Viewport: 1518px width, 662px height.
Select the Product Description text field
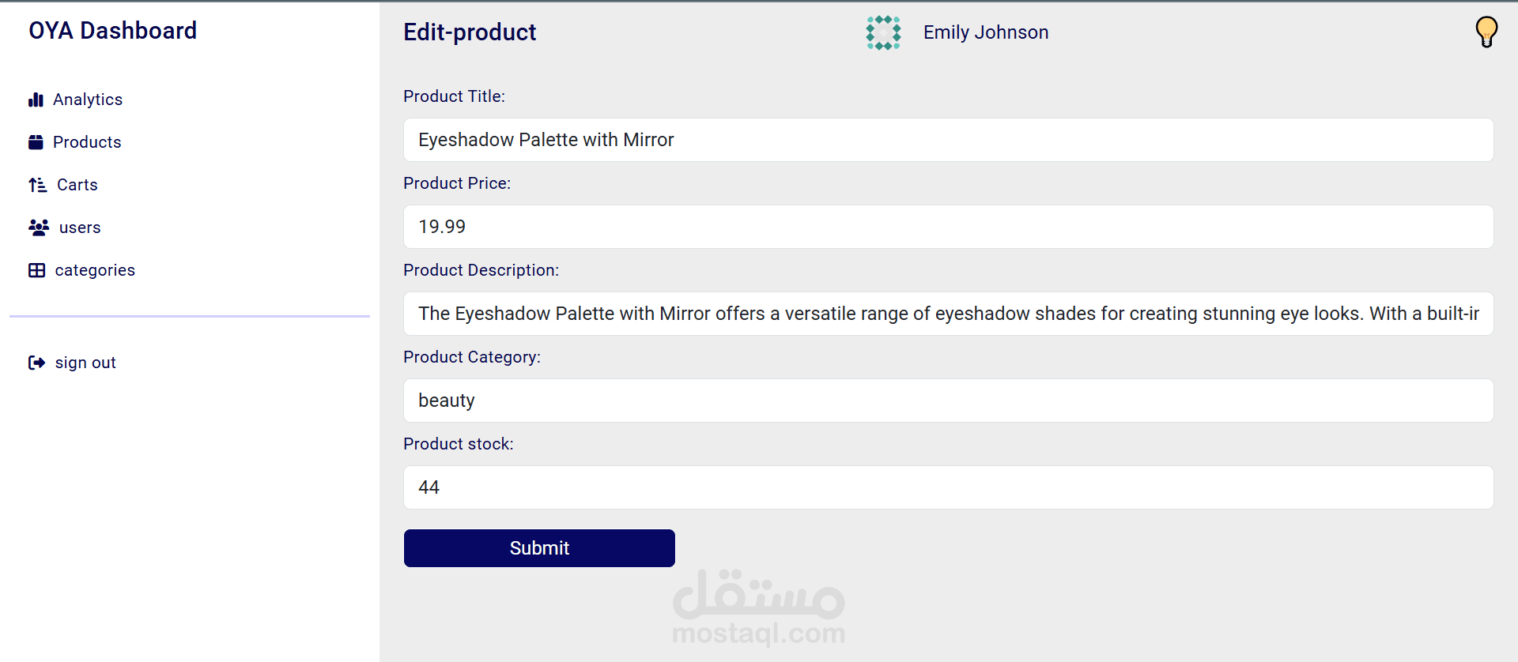[x=948, y=314]
